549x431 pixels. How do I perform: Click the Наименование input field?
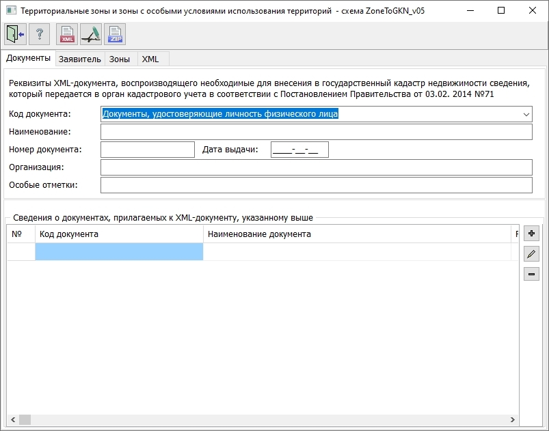pos(316,132)
